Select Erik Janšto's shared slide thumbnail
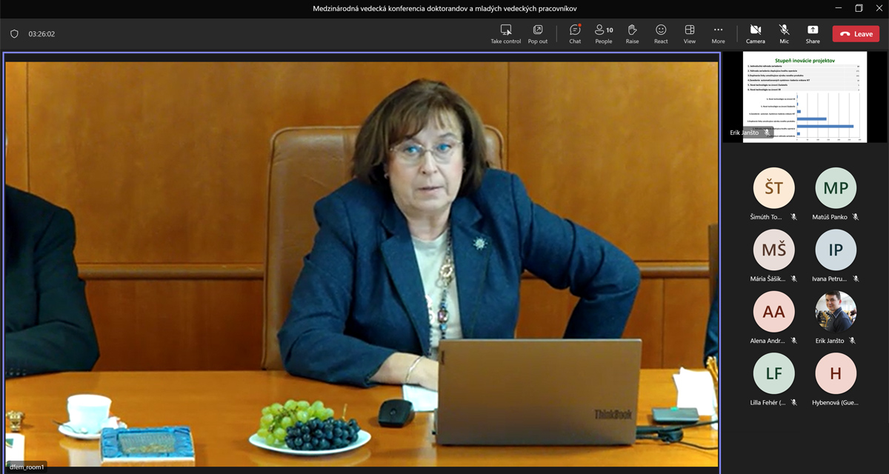Viewport: 889px width, 474px height. coord(805,96)
